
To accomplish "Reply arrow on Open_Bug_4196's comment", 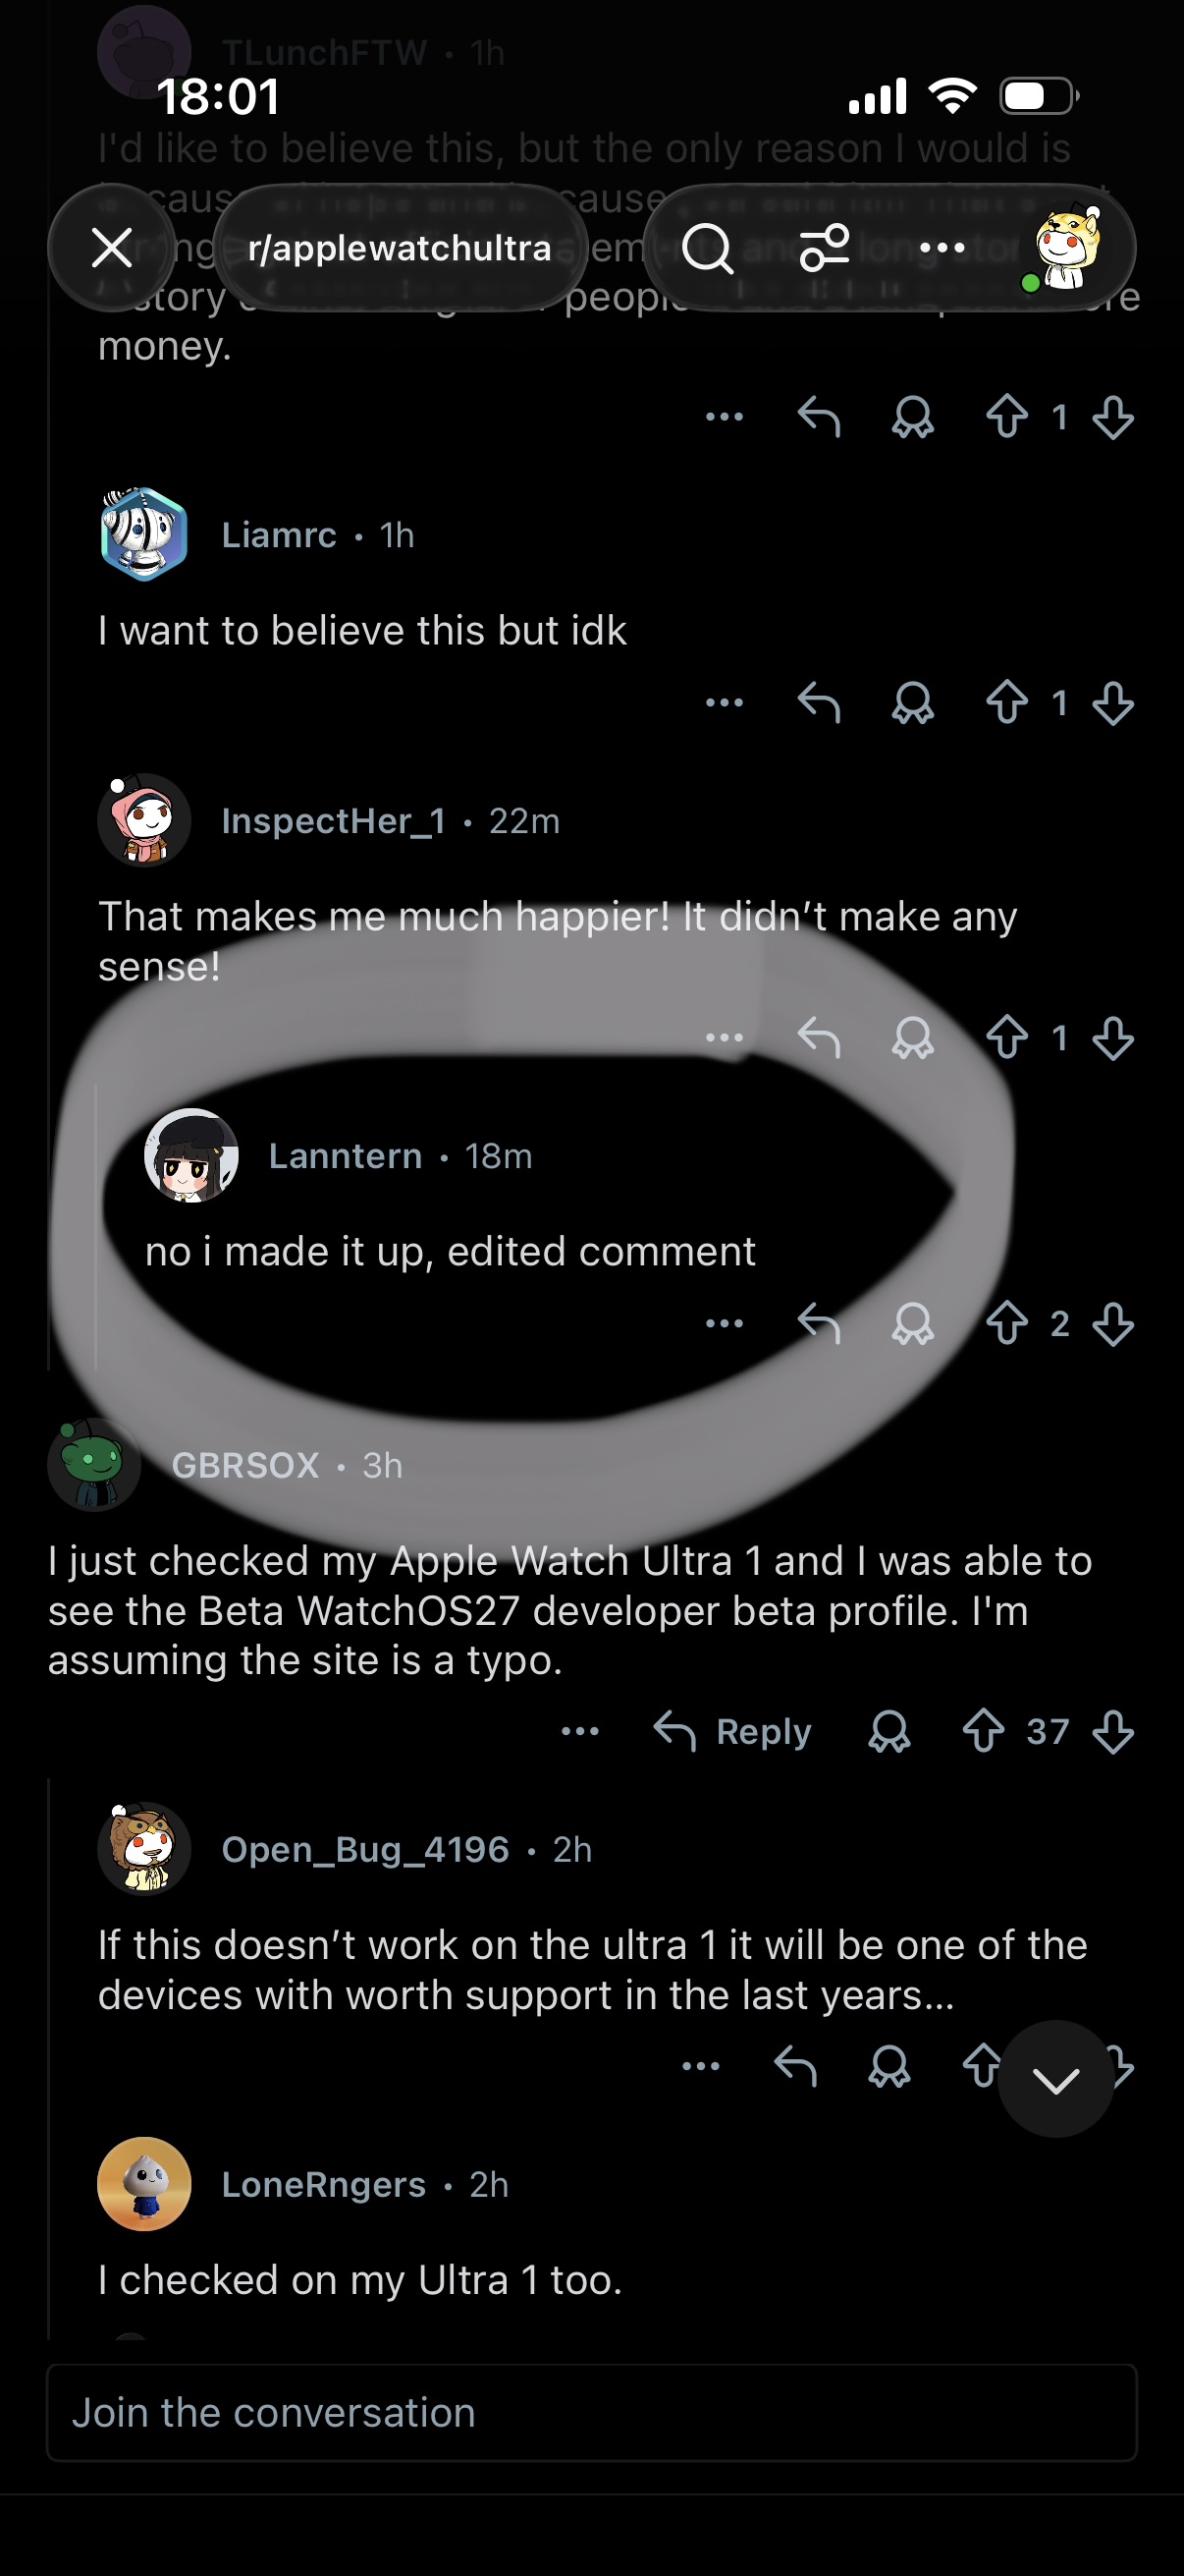I will (x=795, y=2066).
